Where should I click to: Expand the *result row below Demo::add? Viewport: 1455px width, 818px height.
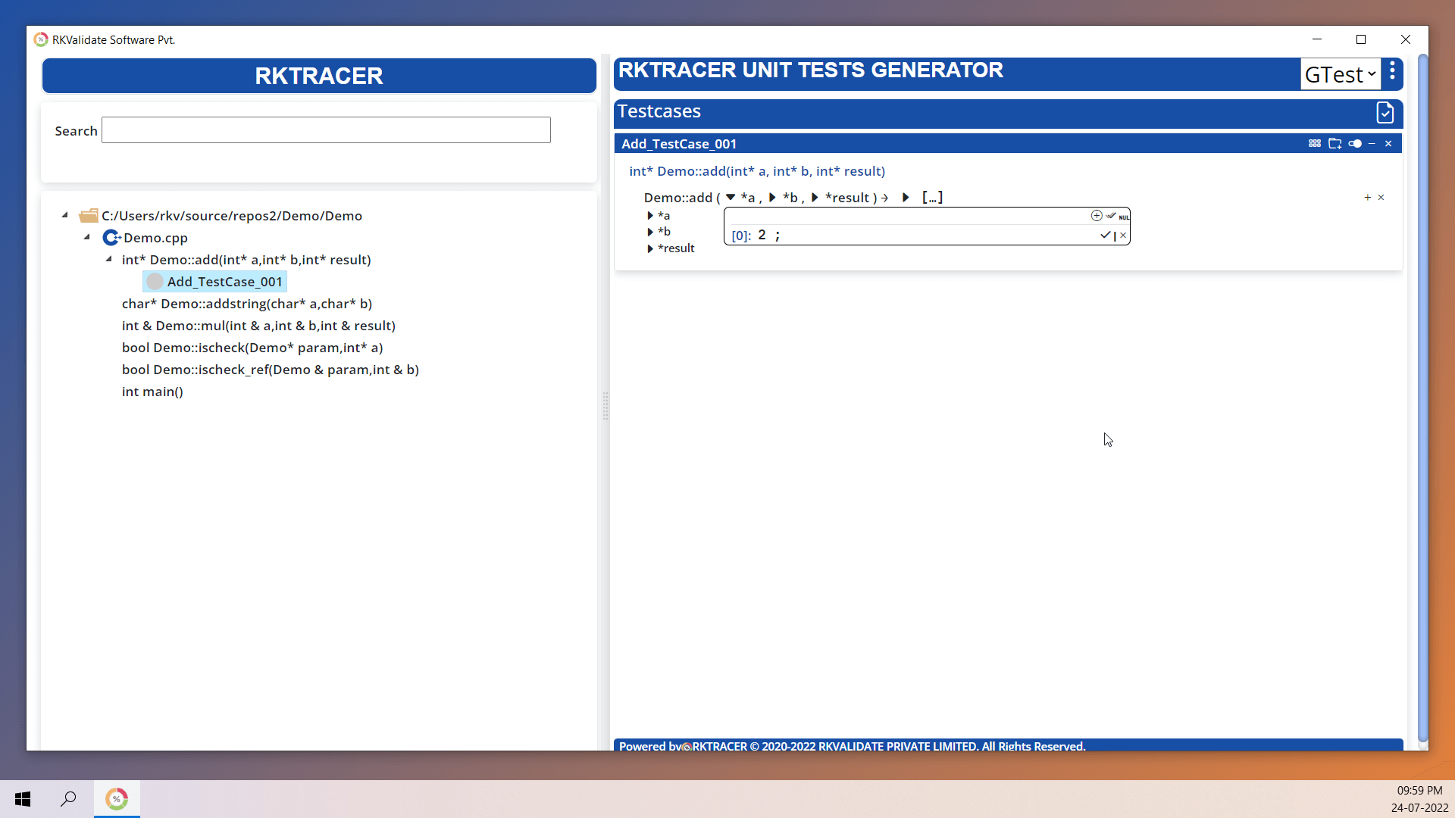650,248
